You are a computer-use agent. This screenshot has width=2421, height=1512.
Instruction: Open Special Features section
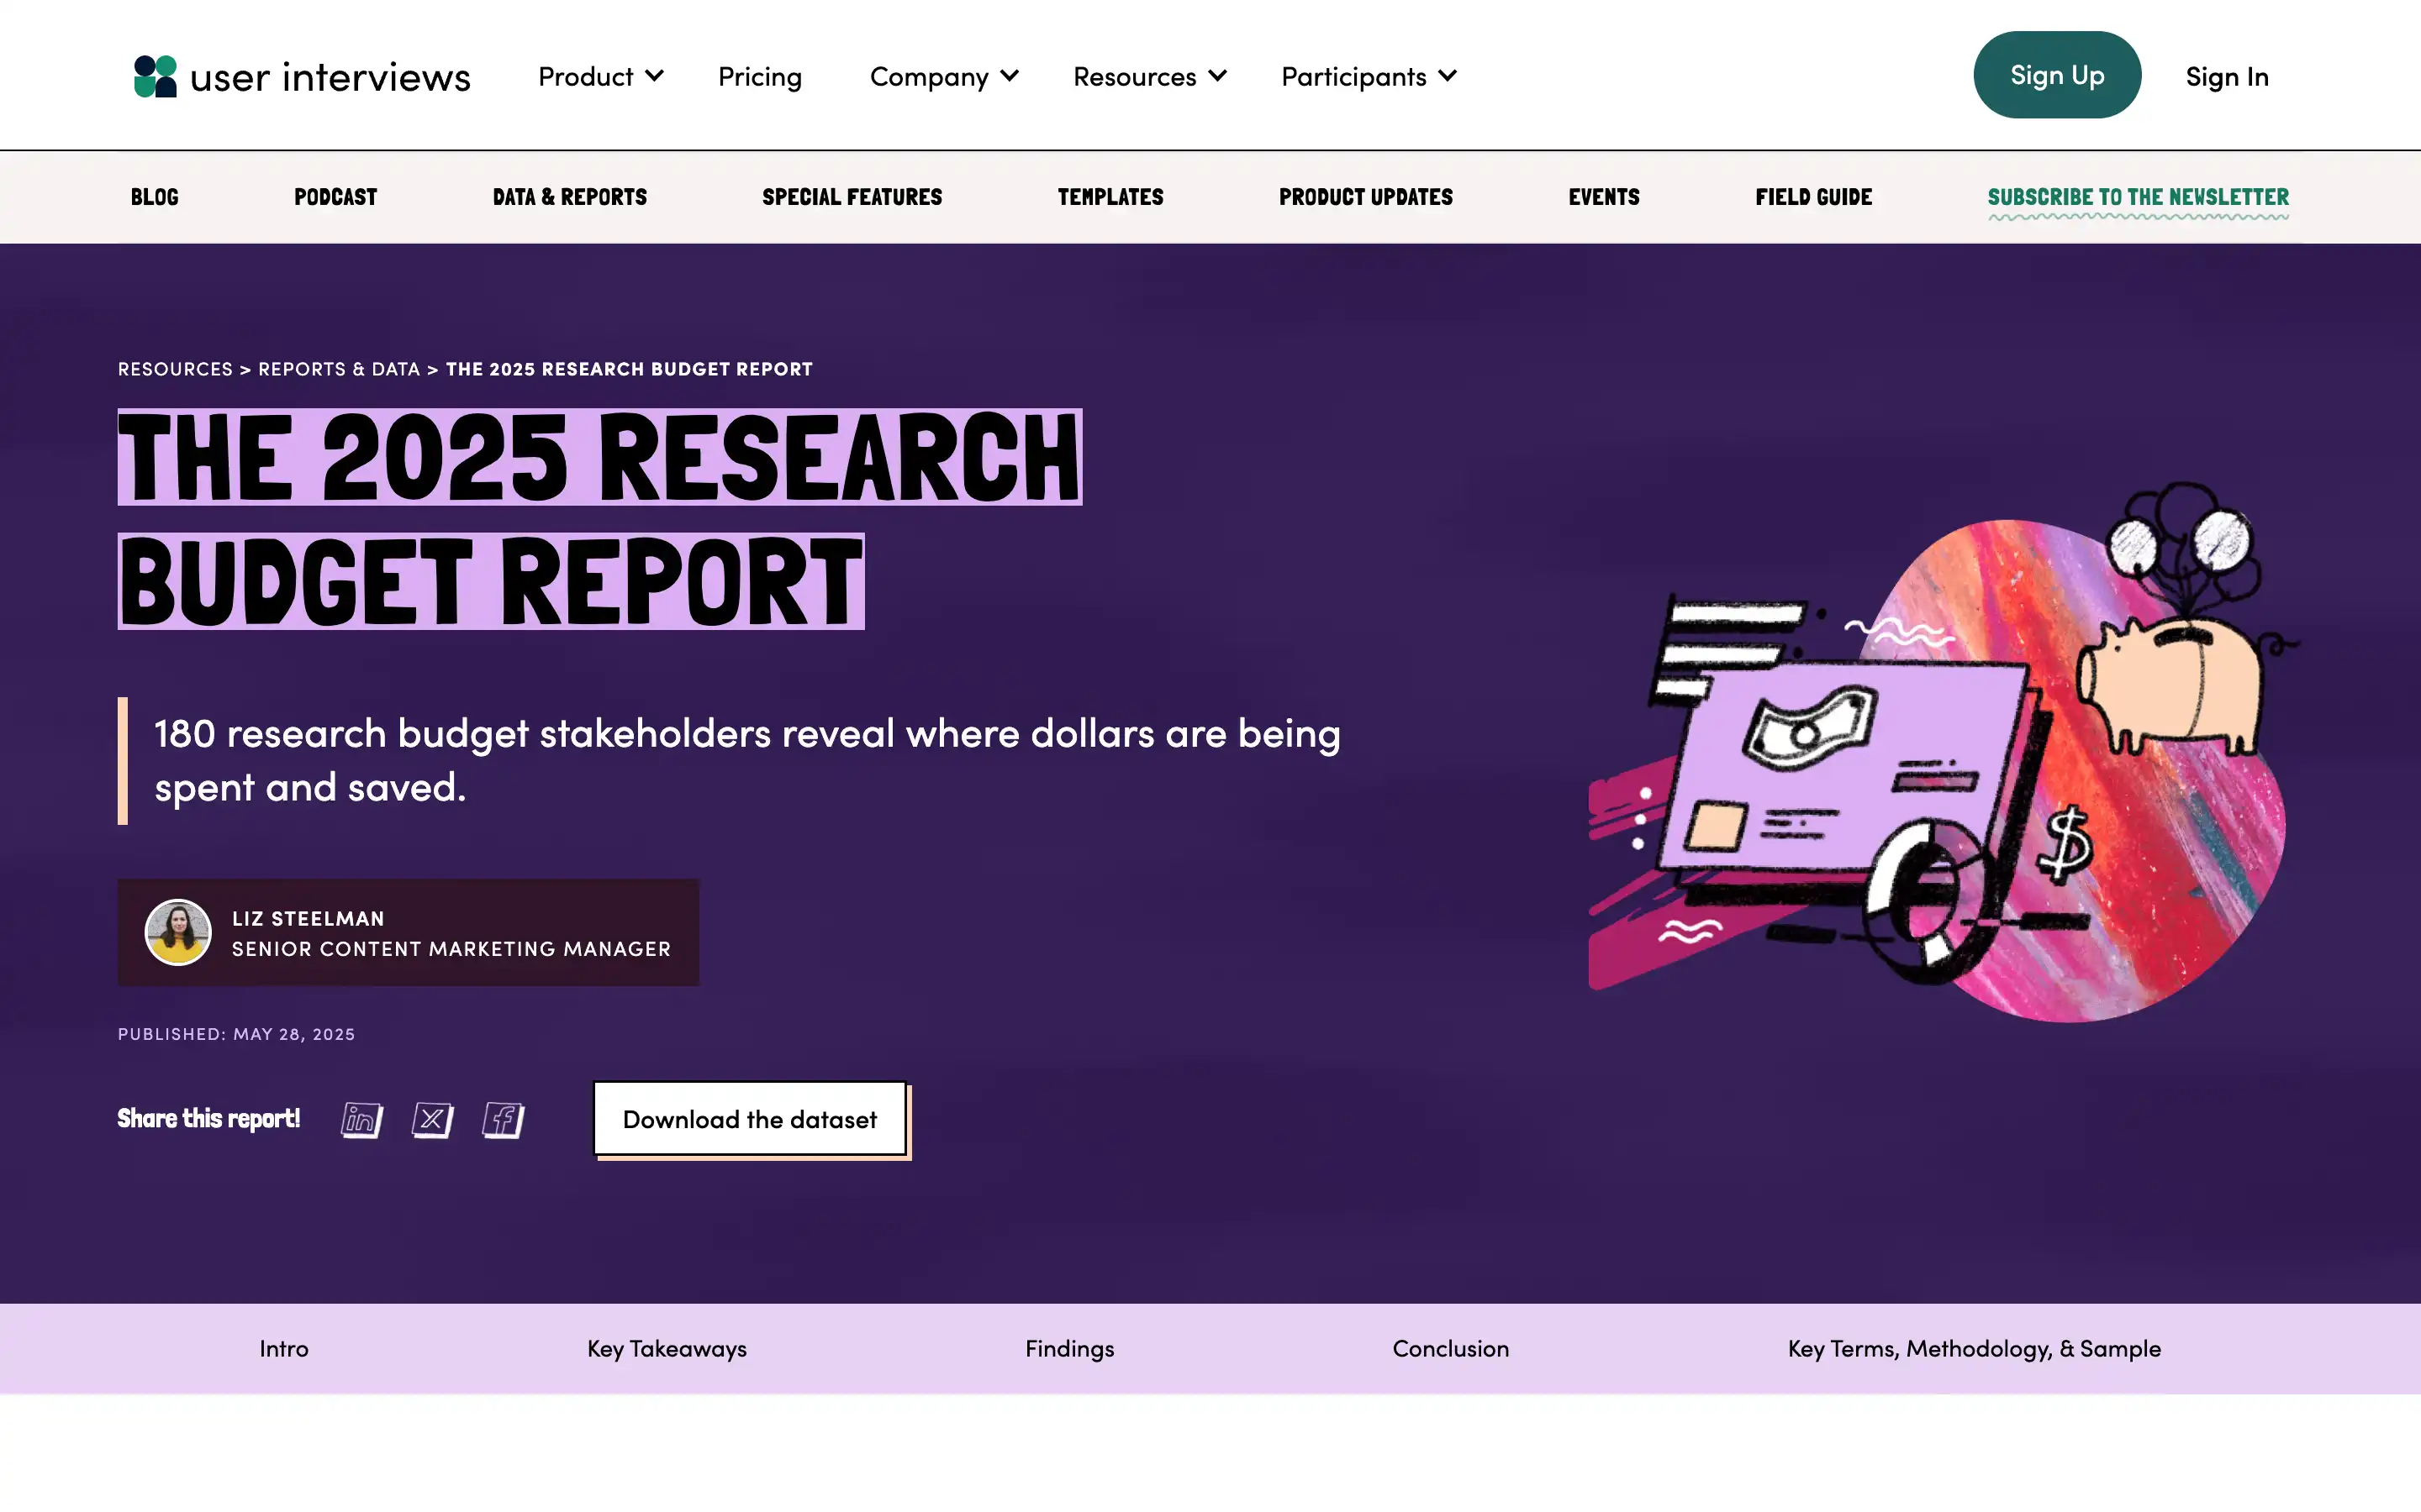pos(852,197)
